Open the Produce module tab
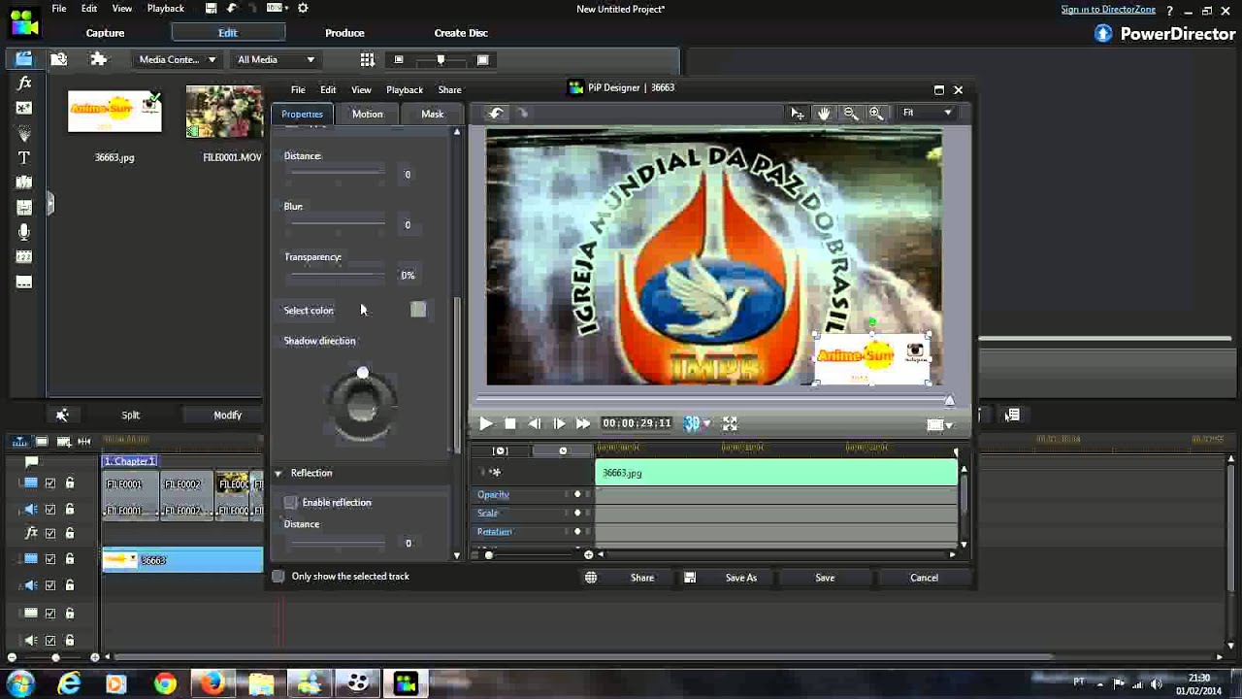 344,33
